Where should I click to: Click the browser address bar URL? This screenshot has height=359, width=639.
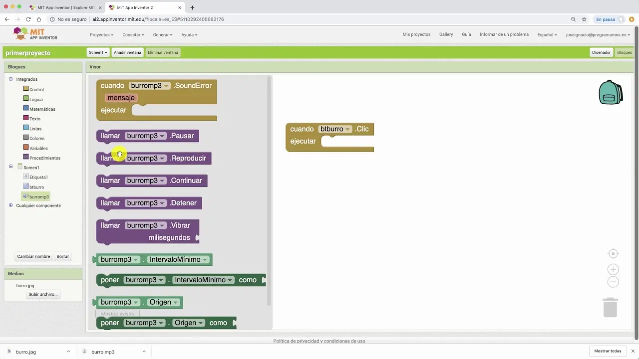158,19
